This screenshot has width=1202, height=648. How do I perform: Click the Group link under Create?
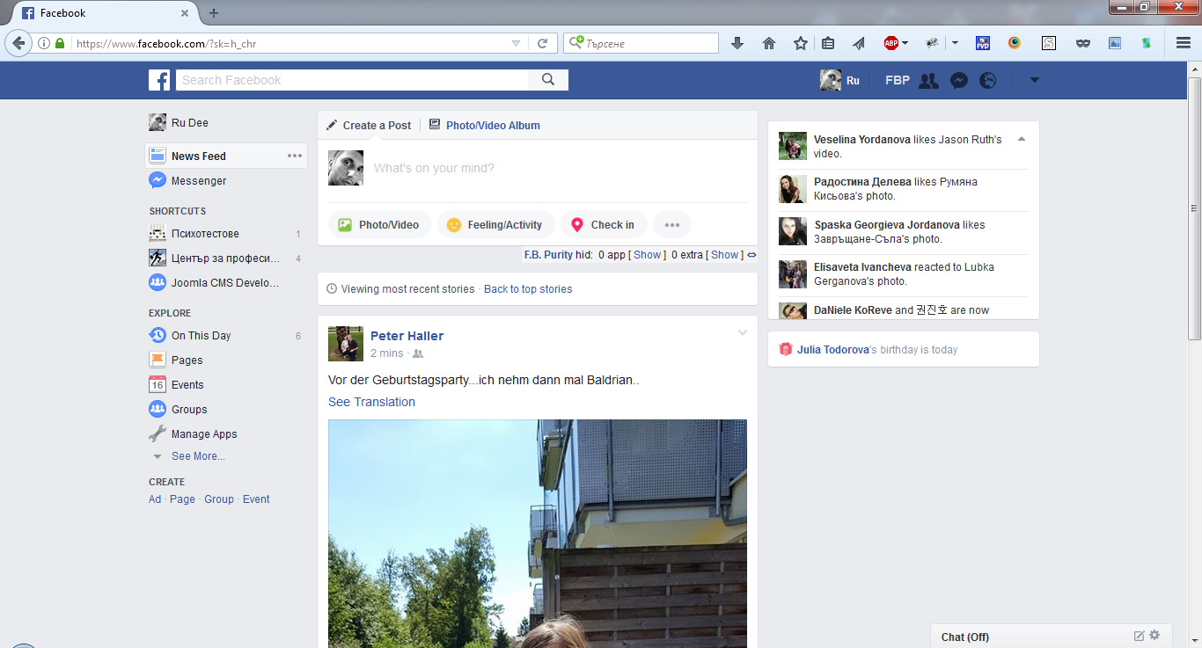(x=219, y=499)
